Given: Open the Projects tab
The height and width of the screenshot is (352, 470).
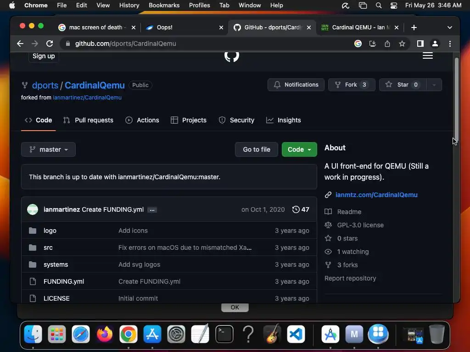Looking at the screenshot, I should 189,120.
